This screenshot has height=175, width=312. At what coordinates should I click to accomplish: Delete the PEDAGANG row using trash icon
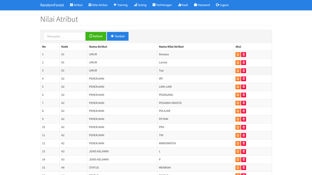244,95
